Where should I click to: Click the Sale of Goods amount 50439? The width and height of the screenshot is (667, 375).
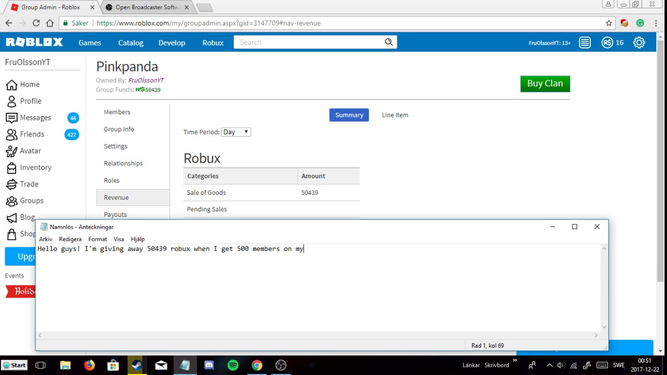tap(310, 193)
